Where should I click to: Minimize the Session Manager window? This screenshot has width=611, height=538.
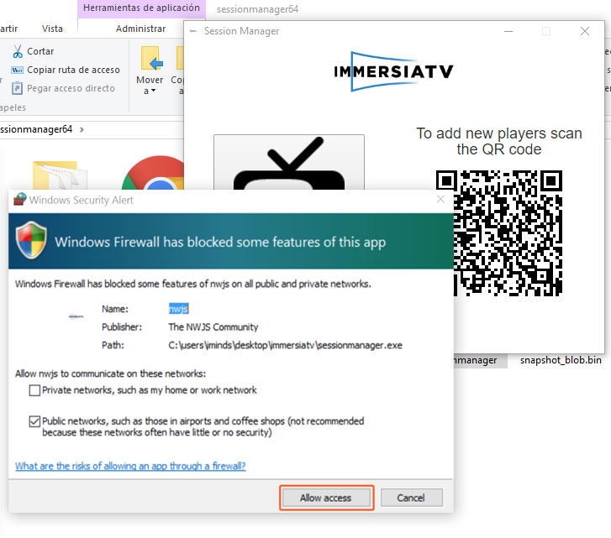pyautogui.click(x=508, y=31)
